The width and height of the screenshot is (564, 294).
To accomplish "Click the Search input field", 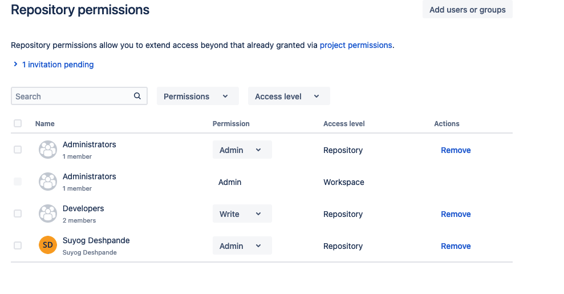I will pos(71,96).
